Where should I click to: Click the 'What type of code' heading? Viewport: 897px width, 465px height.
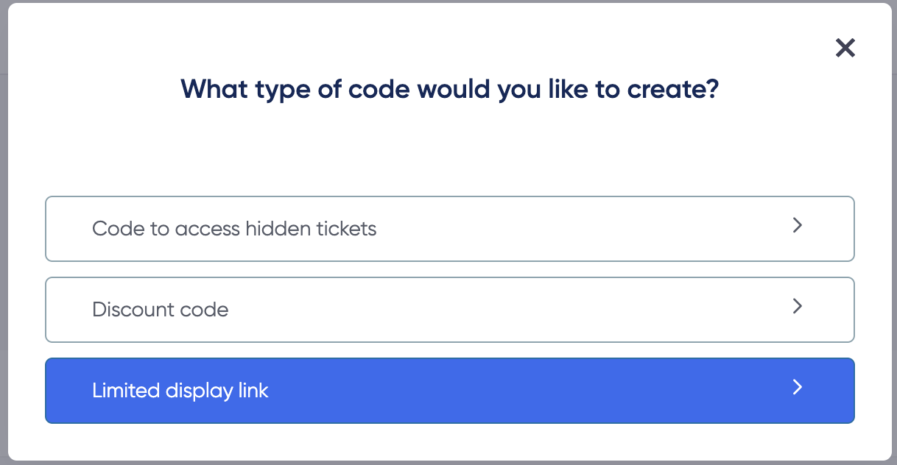click(450, 90)
